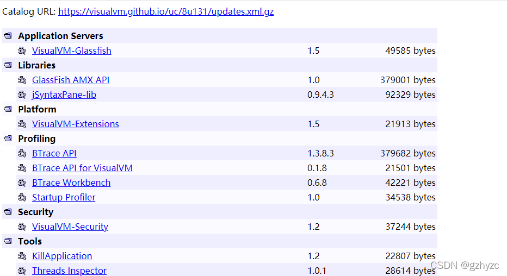Click the 49585 bytes size value

tap(410, 51)
